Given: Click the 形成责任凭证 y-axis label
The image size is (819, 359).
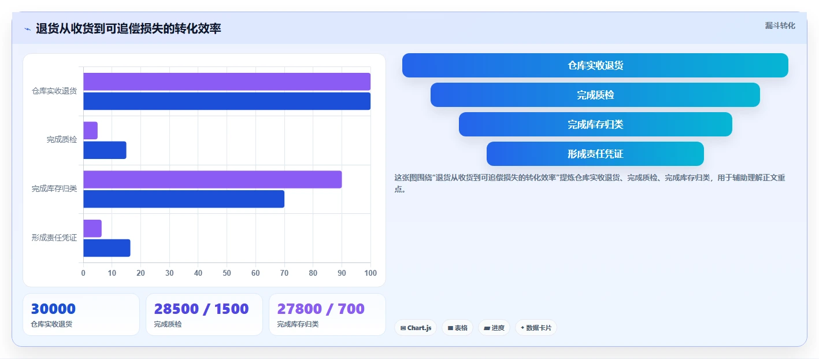Looking at the screenshot, I should [54, 238].
